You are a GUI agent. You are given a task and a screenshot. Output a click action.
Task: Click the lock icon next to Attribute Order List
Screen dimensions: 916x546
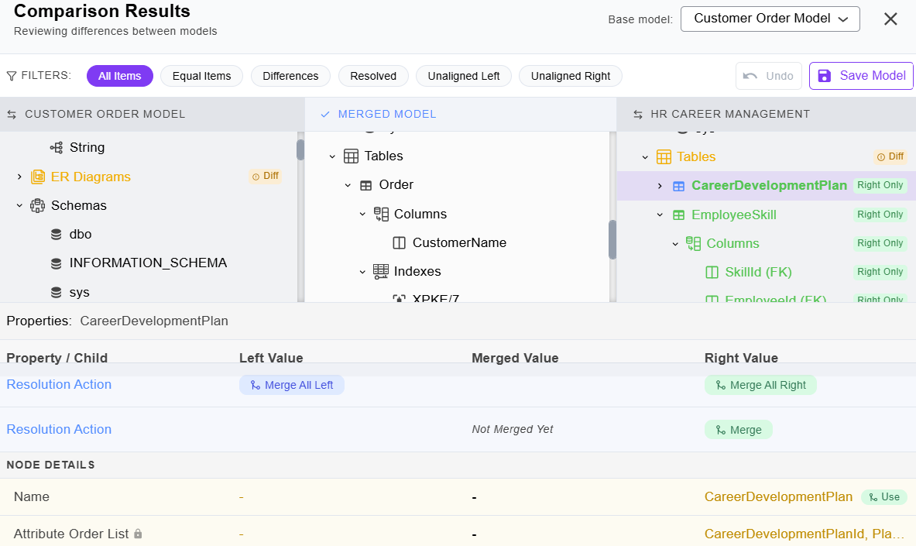(x=138, y=534)
